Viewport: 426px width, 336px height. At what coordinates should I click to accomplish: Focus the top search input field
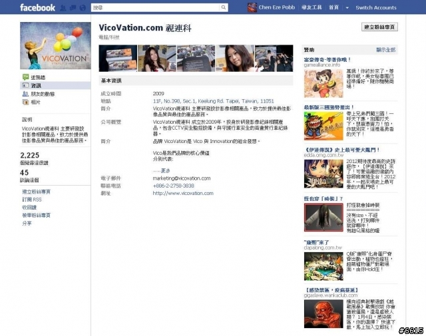coord(155,7)
